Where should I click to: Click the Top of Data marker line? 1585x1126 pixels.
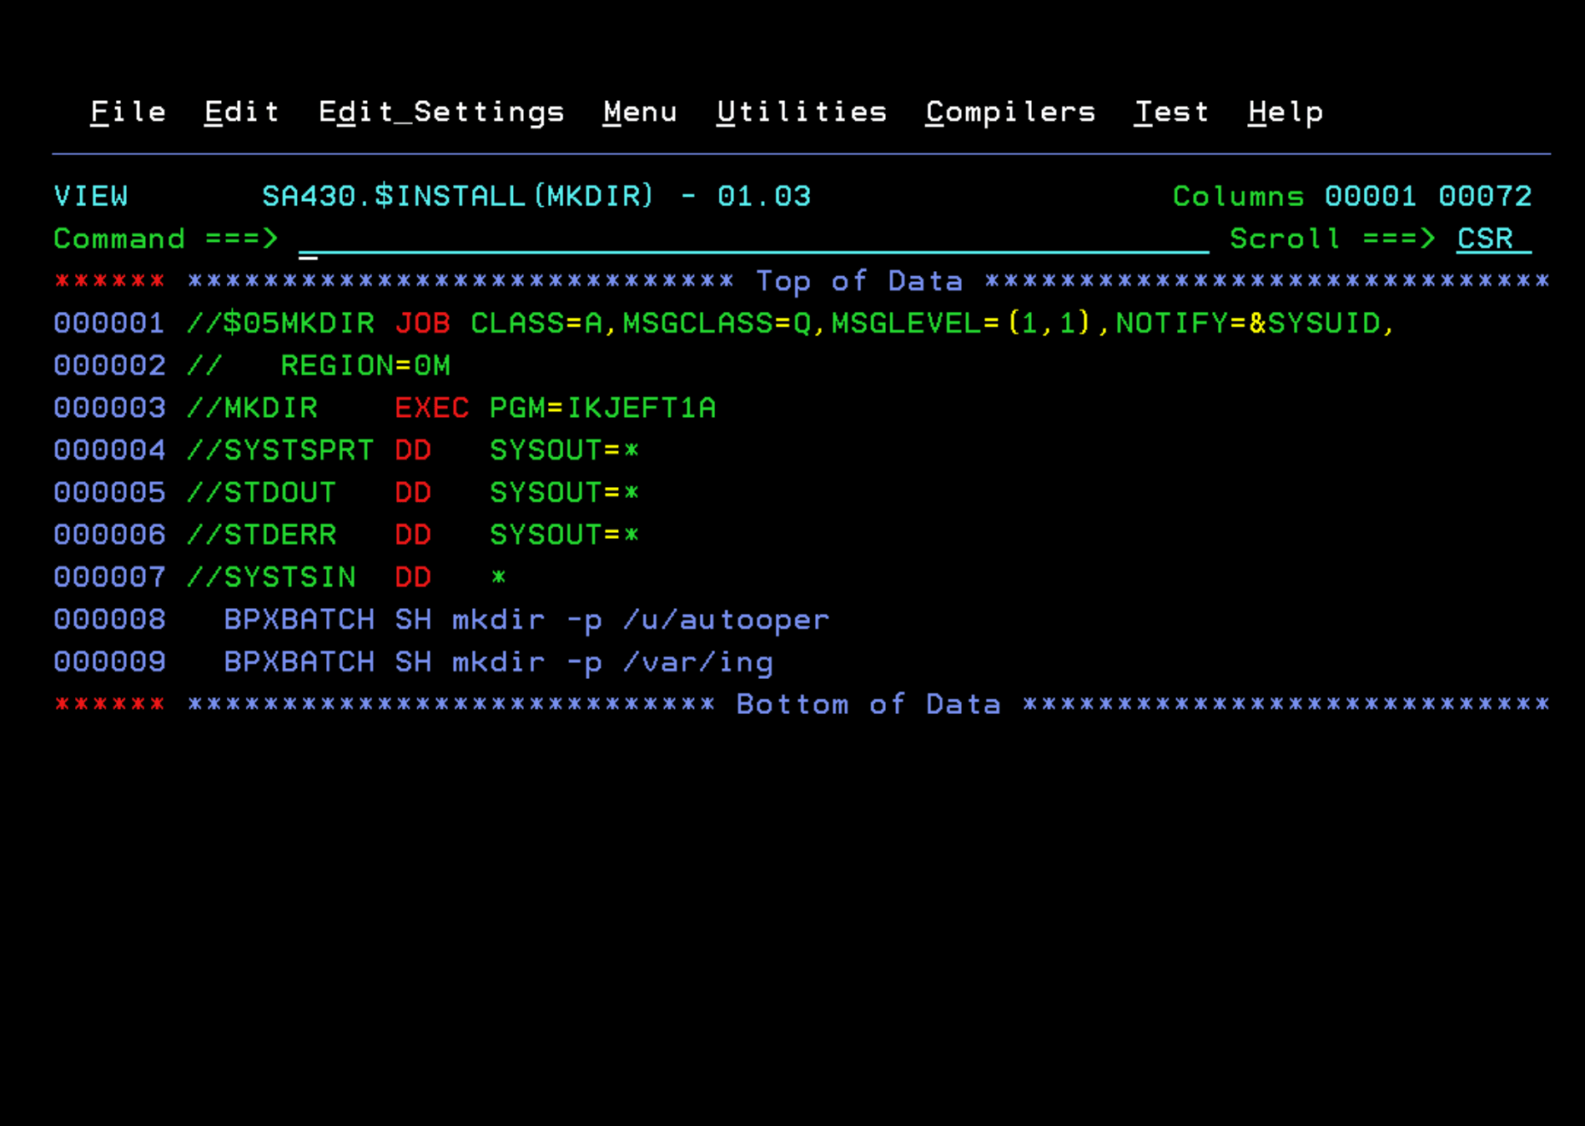pyautogui.click(x=861, y=281)
